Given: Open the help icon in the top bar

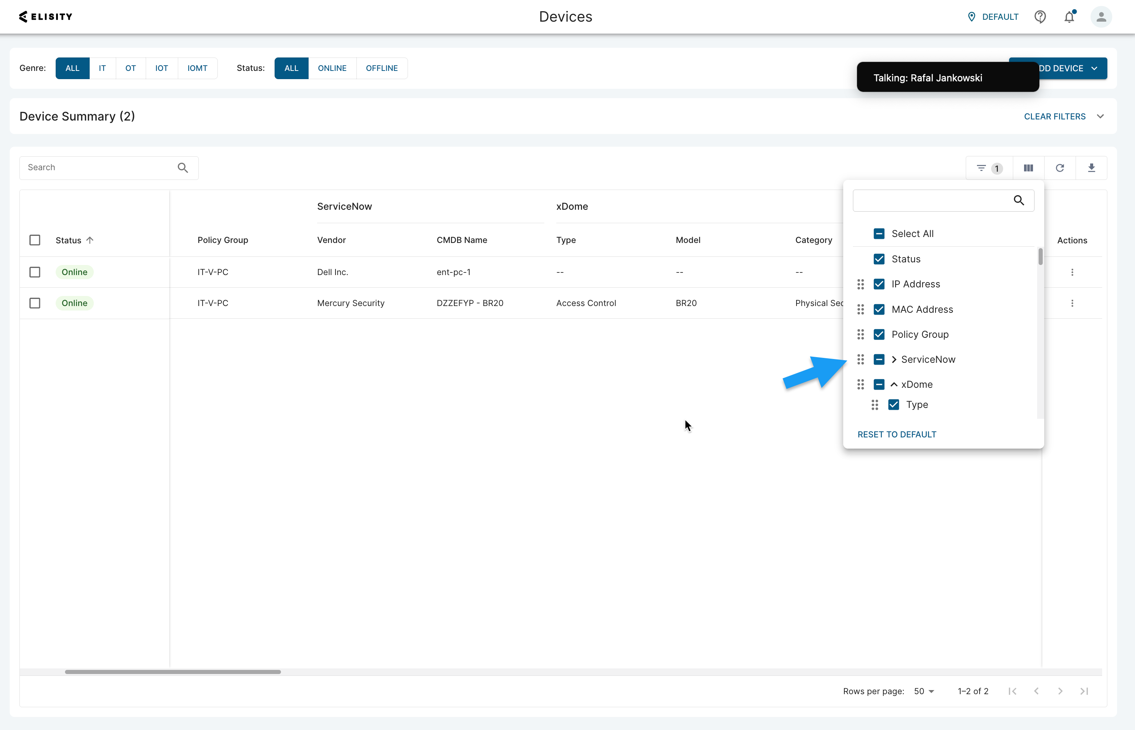Looking at the screenshot, I should 1040,16.
